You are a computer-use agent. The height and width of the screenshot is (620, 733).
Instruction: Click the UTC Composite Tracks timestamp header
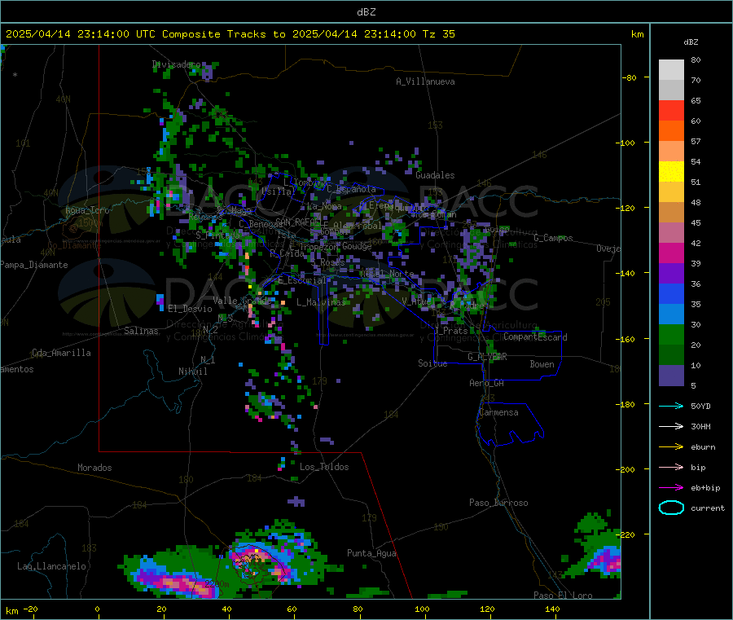(x=230, y=34)
